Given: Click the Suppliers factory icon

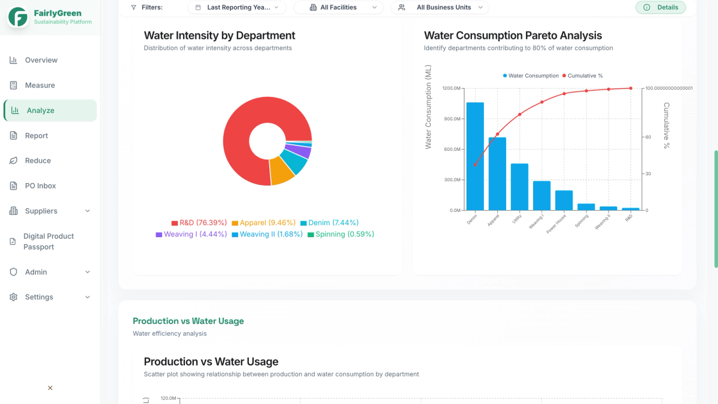Looking at the screenshot, I should click(13, 211).
